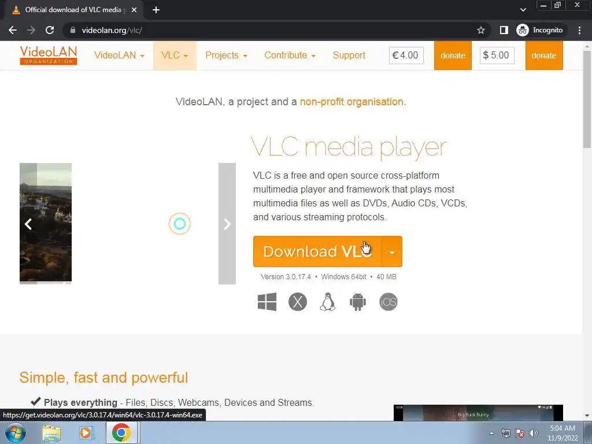592x444 pixels.
Task: Open the download options dropdown arrow
Action: click(392, 252)
